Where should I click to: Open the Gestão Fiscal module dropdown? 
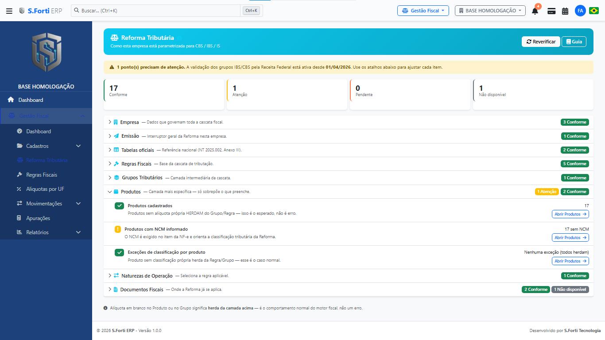(423, 11)
